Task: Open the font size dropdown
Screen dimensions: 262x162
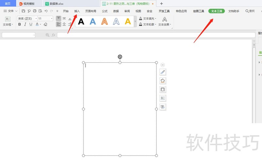Action: pyautogui.click(x=52, y=19)
